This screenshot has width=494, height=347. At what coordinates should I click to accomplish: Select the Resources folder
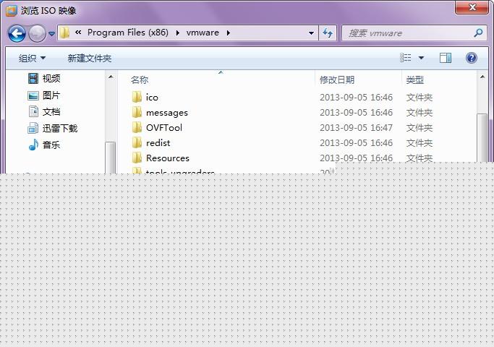(168, 158)
